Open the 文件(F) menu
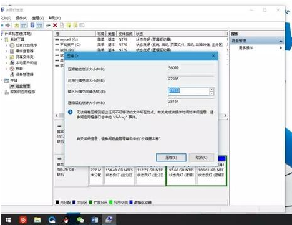 6,18
